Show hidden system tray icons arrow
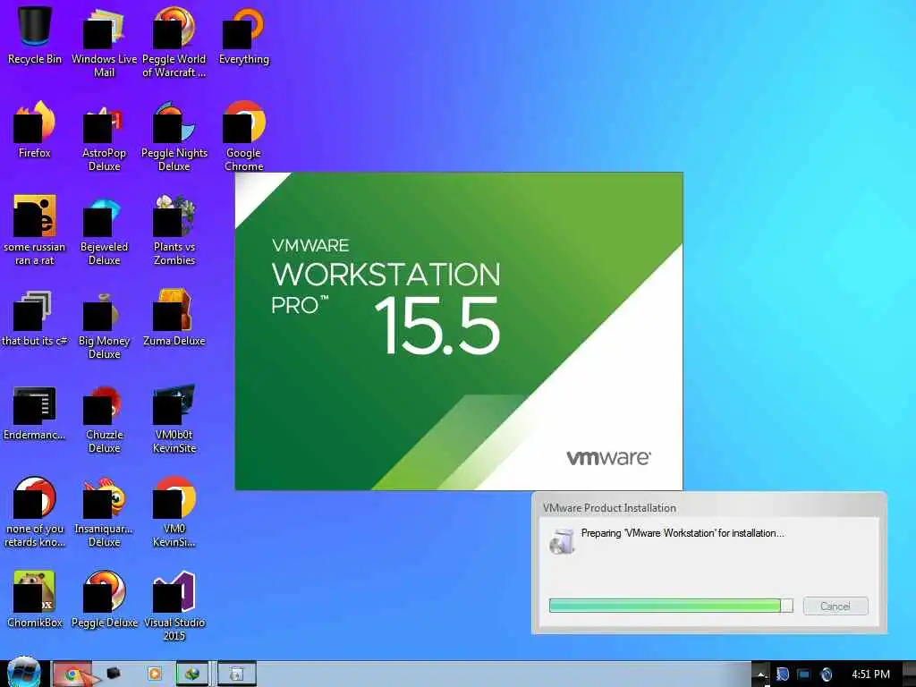The image size is (916, 687). (760, 674)
